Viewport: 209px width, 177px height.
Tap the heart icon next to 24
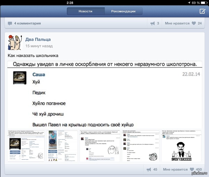point(194,23)
